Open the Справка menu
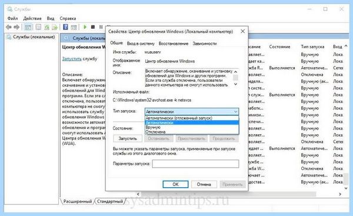Screen dimensions: 353x216 click(x=68, y=18)
